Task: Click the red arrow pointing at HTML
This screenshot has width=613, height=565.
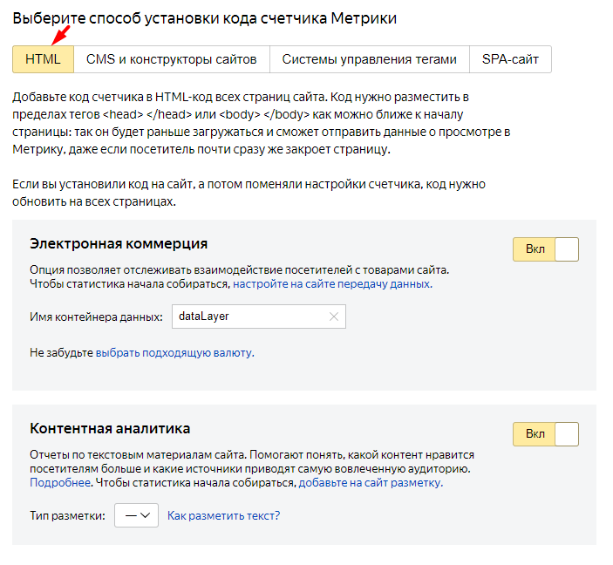Action: [59, 37]
